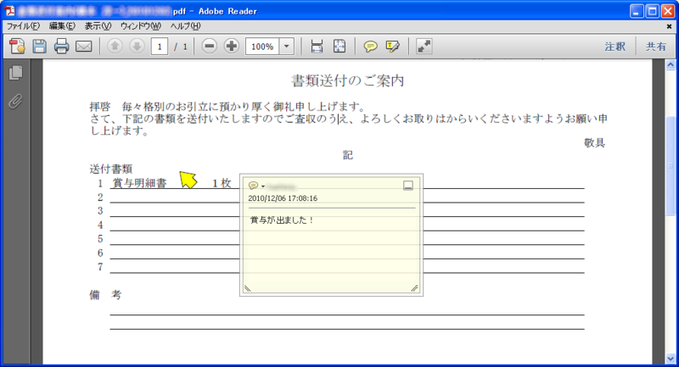Click the note timestamp 2010/12/06 17:08:16

pyautogui.click(x=283, y=198)
